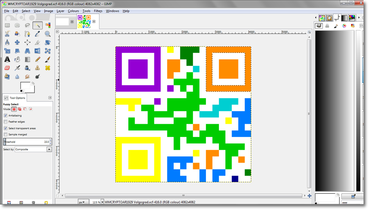
Task: Activate the Perspective tool
Action: (x=27, y=51)
